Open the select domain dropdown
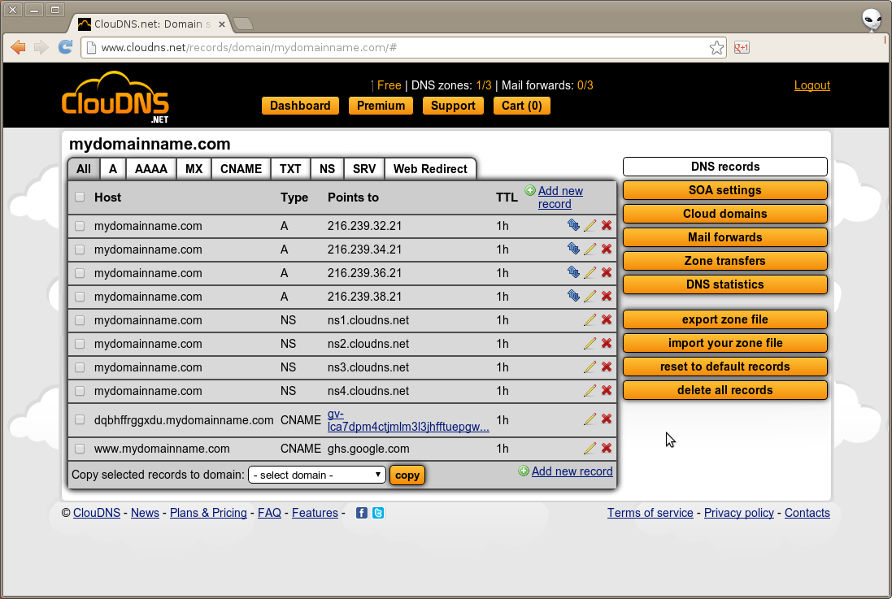The height and width of the screenshot is (599, 892). tap(317, 475)
